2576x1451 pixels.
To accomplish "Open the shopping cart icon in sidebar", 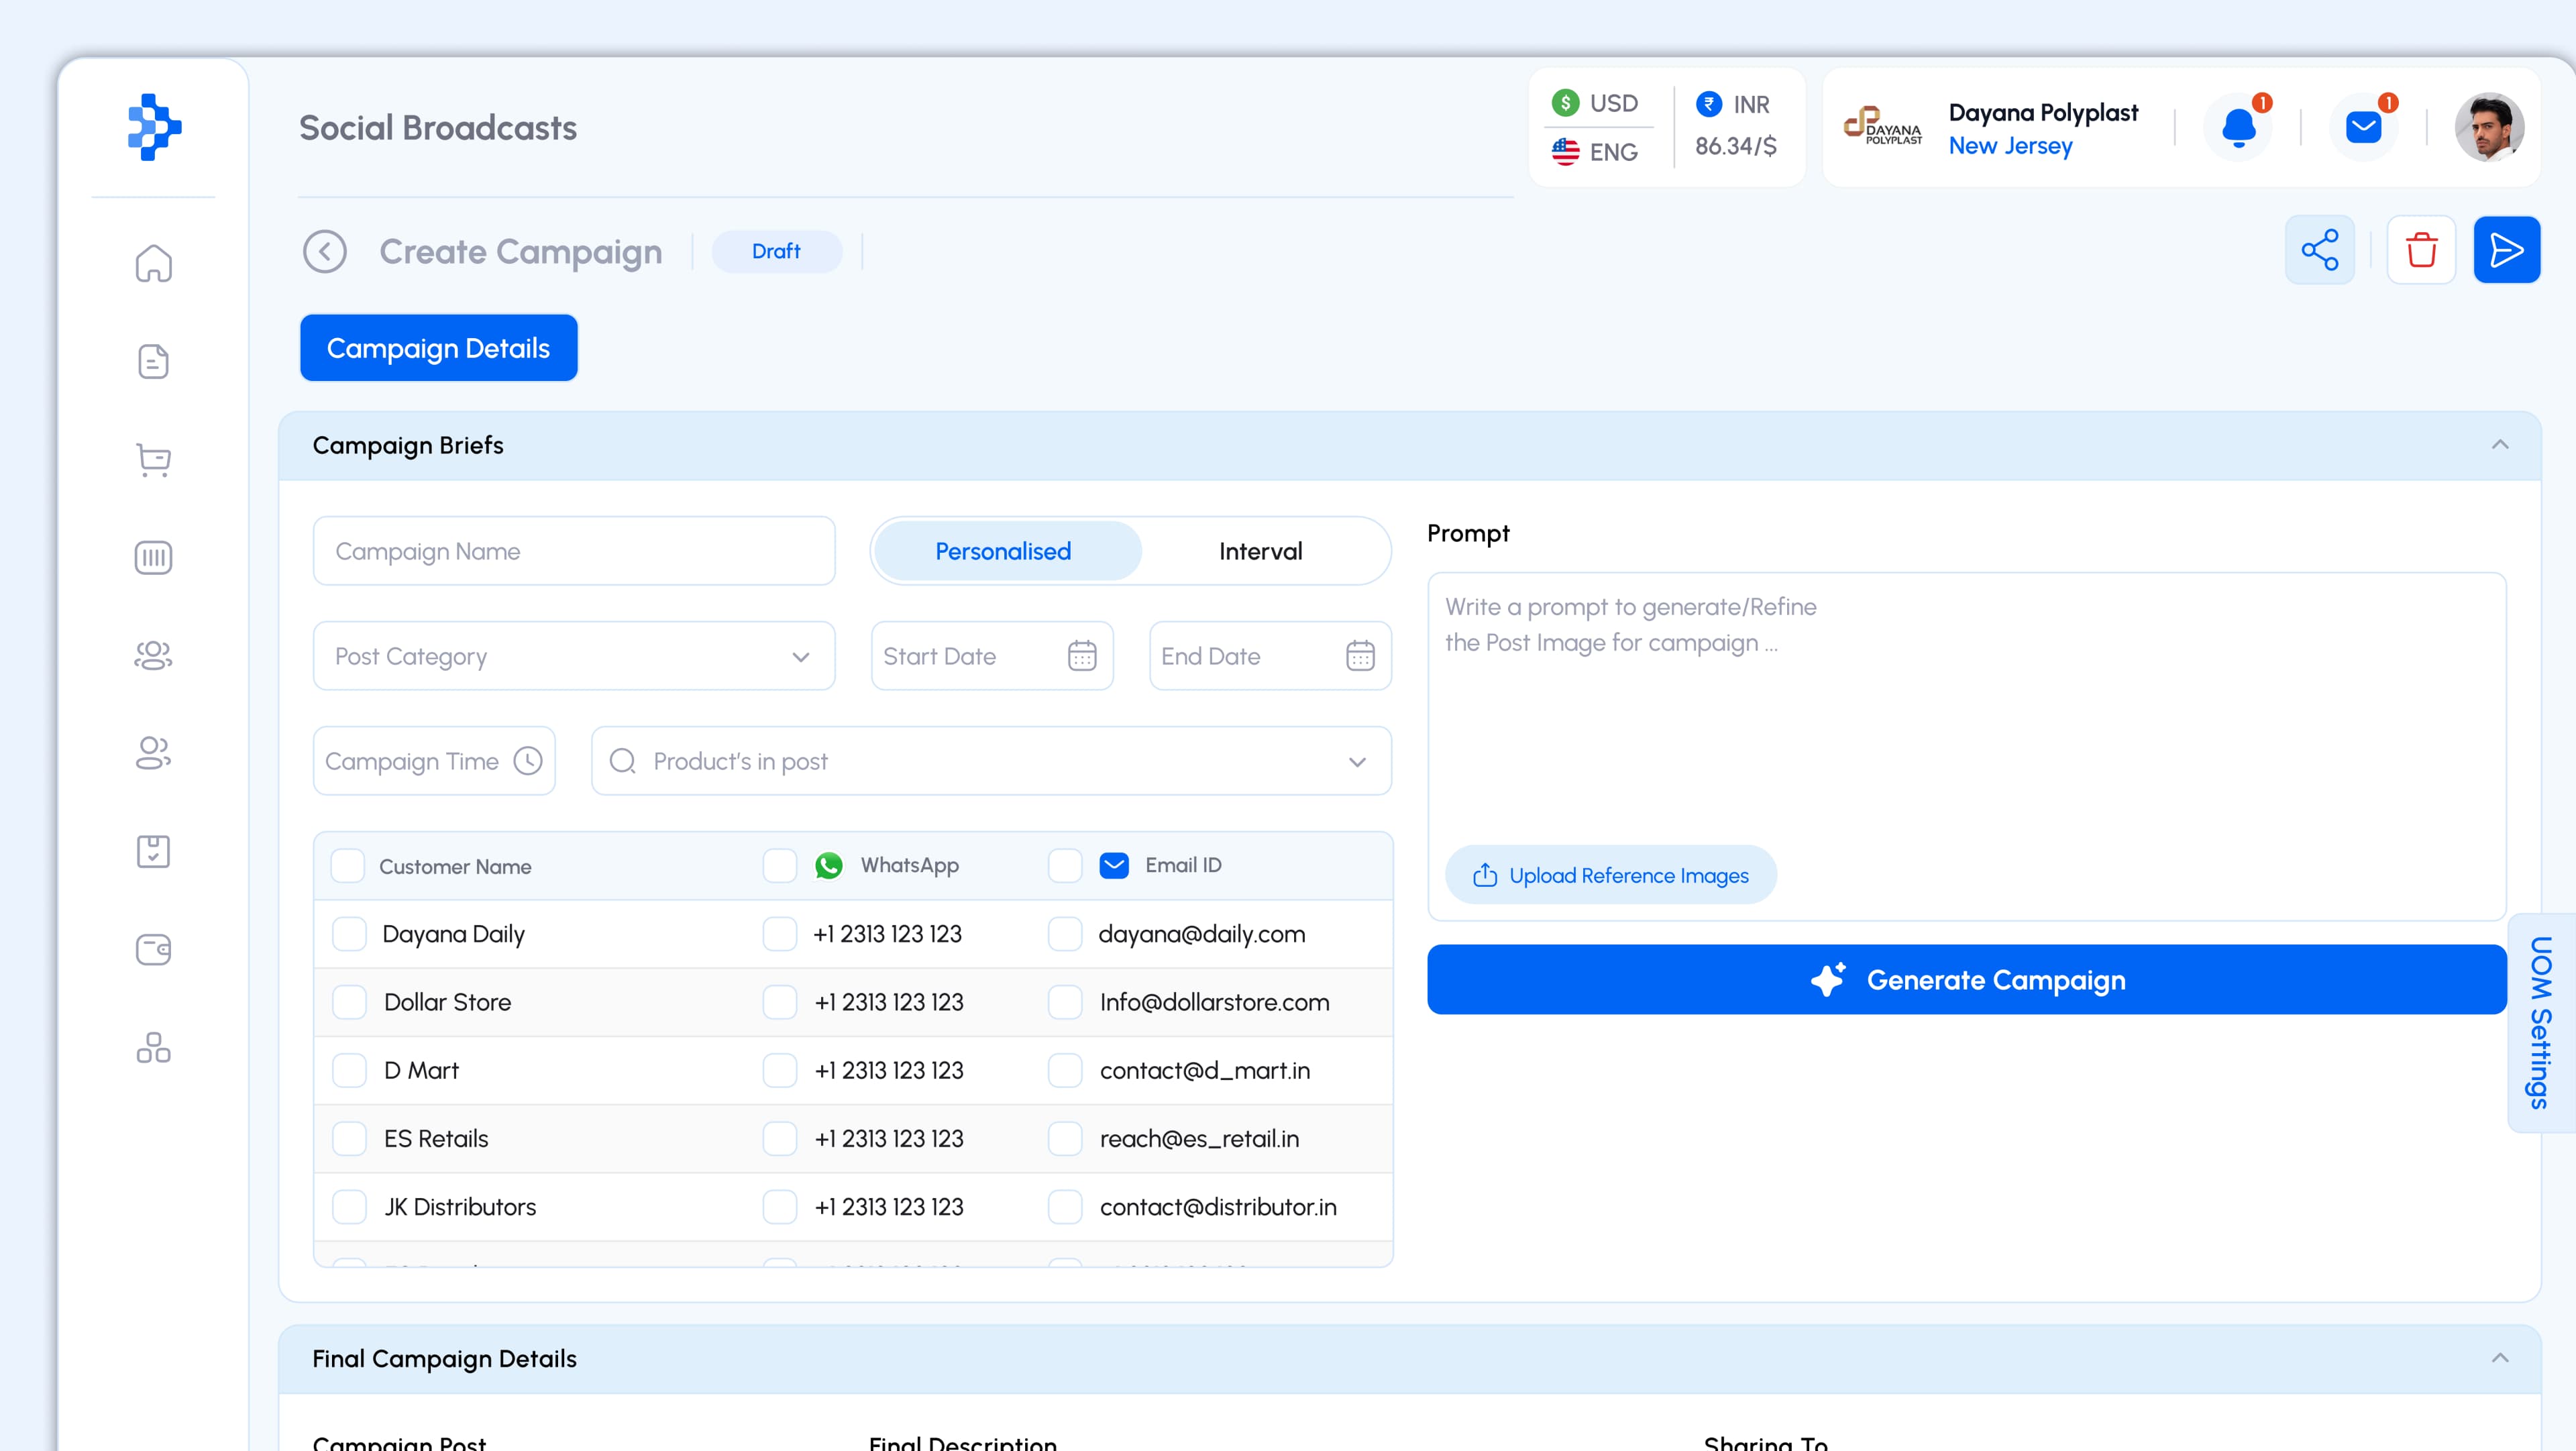I will click(x=153, y=460).
